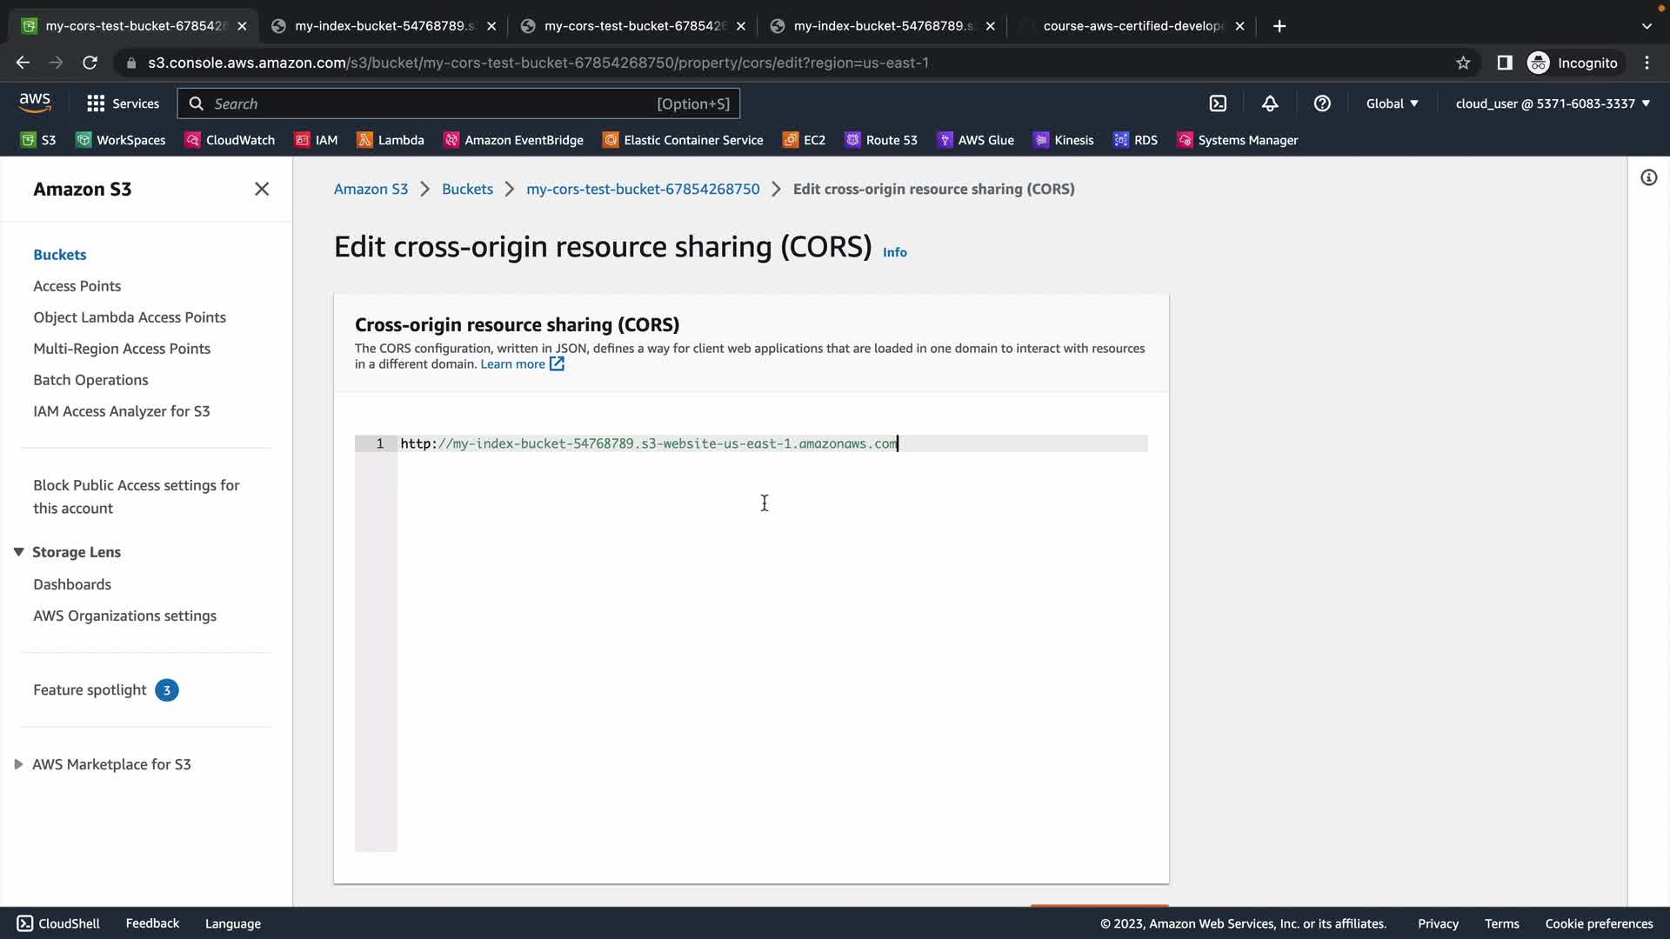
Task: Select Access Points in the sidebar
Action: coord(77,286)
